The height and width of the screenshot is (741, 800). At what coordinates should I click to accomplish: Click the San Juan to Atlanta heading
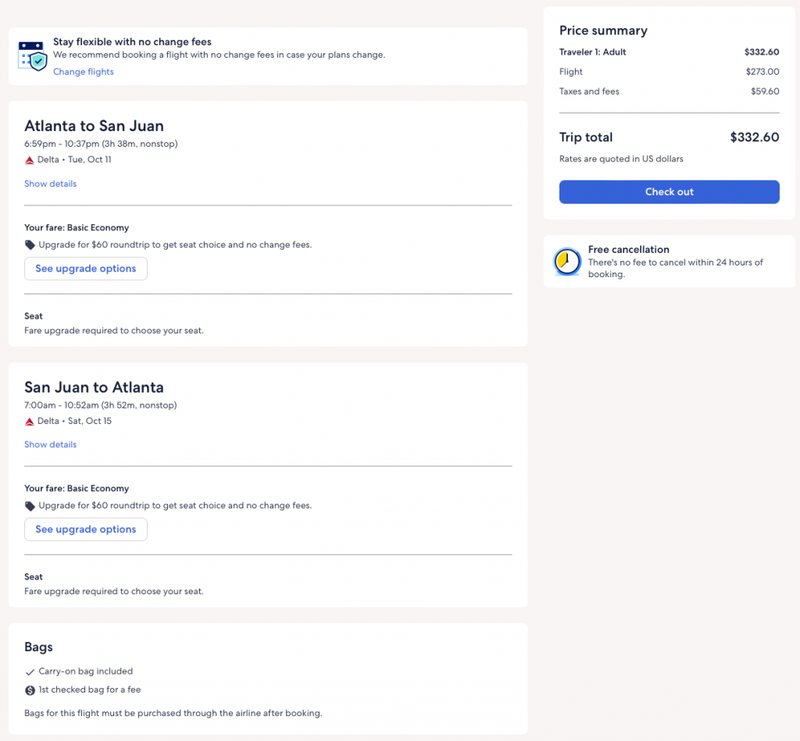[94, 387]
